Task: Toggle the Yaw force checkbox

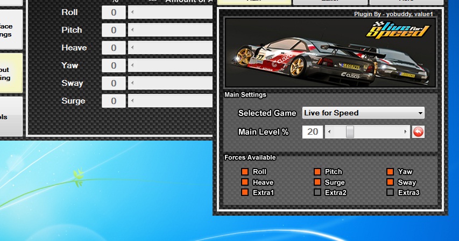Action: (x=390, y=172)
